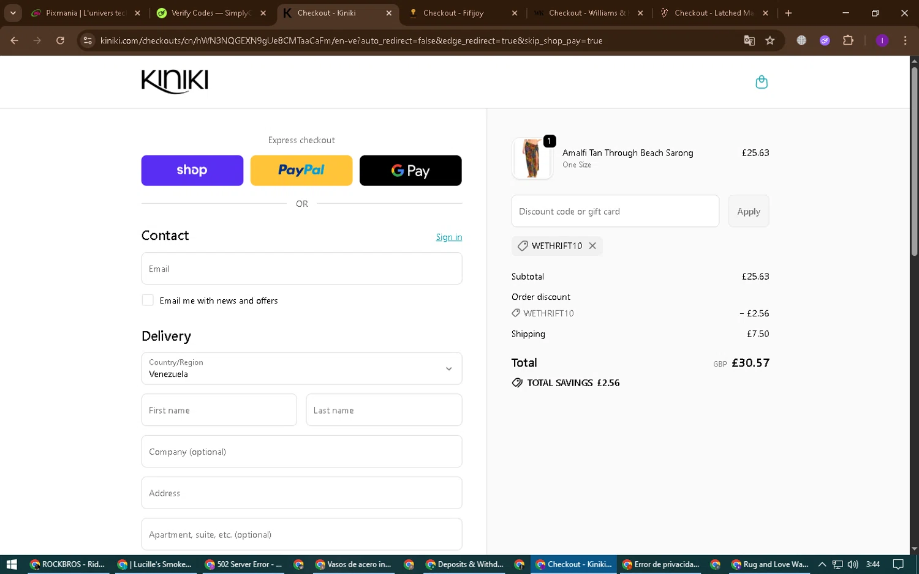The image size is (919, 574).
Task: Open the Chrome three-dot menu
Action: pyautogui.click(x=905, y=40)
